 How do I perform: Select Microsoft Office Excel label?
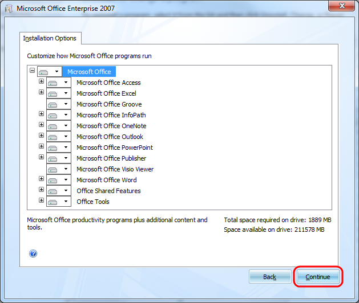coord(106,93)
